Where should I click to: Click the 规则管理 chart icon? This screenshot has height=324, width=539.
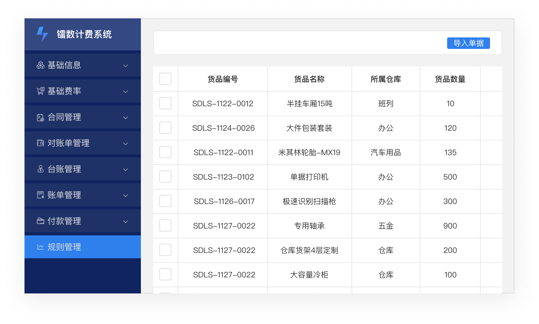point(41,247)
